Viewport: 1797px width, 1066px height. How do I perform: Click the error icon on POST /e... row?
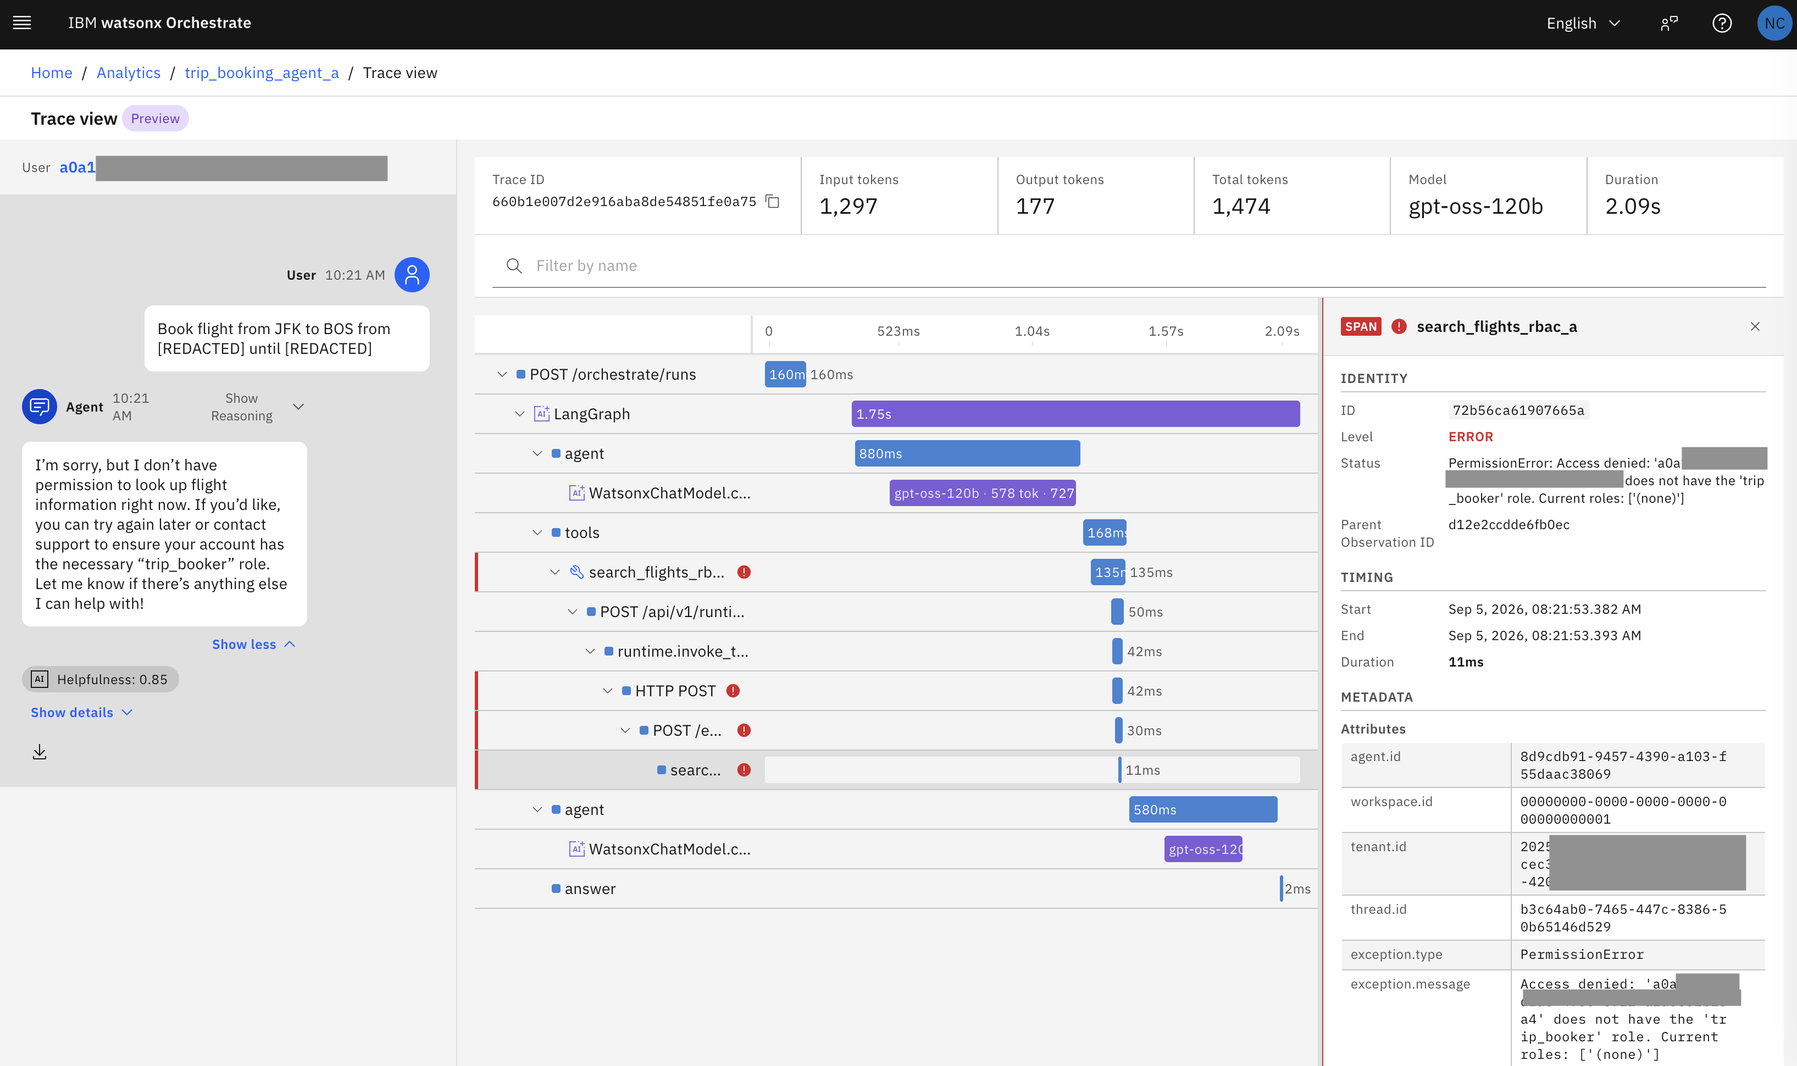[744, 730]
